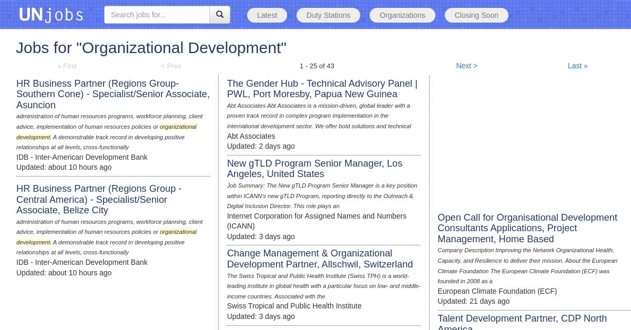Open Talent Development Partner, CDP North America job
Screen dimensions: 631x330
(x=522, y=318)
